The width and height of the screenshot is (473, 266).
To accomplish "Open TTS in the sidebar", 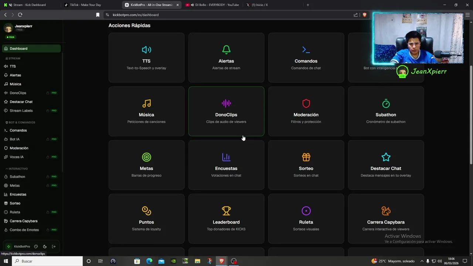I will pos(31,66).
